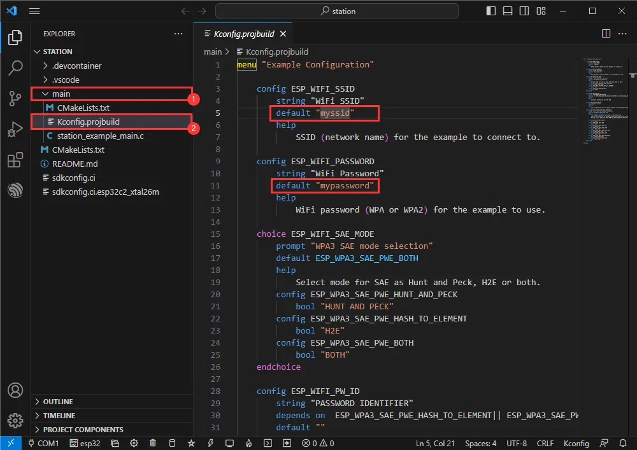Open the hamburger application menu
This screenshot has width=637, height=450.
coord(34,11)
